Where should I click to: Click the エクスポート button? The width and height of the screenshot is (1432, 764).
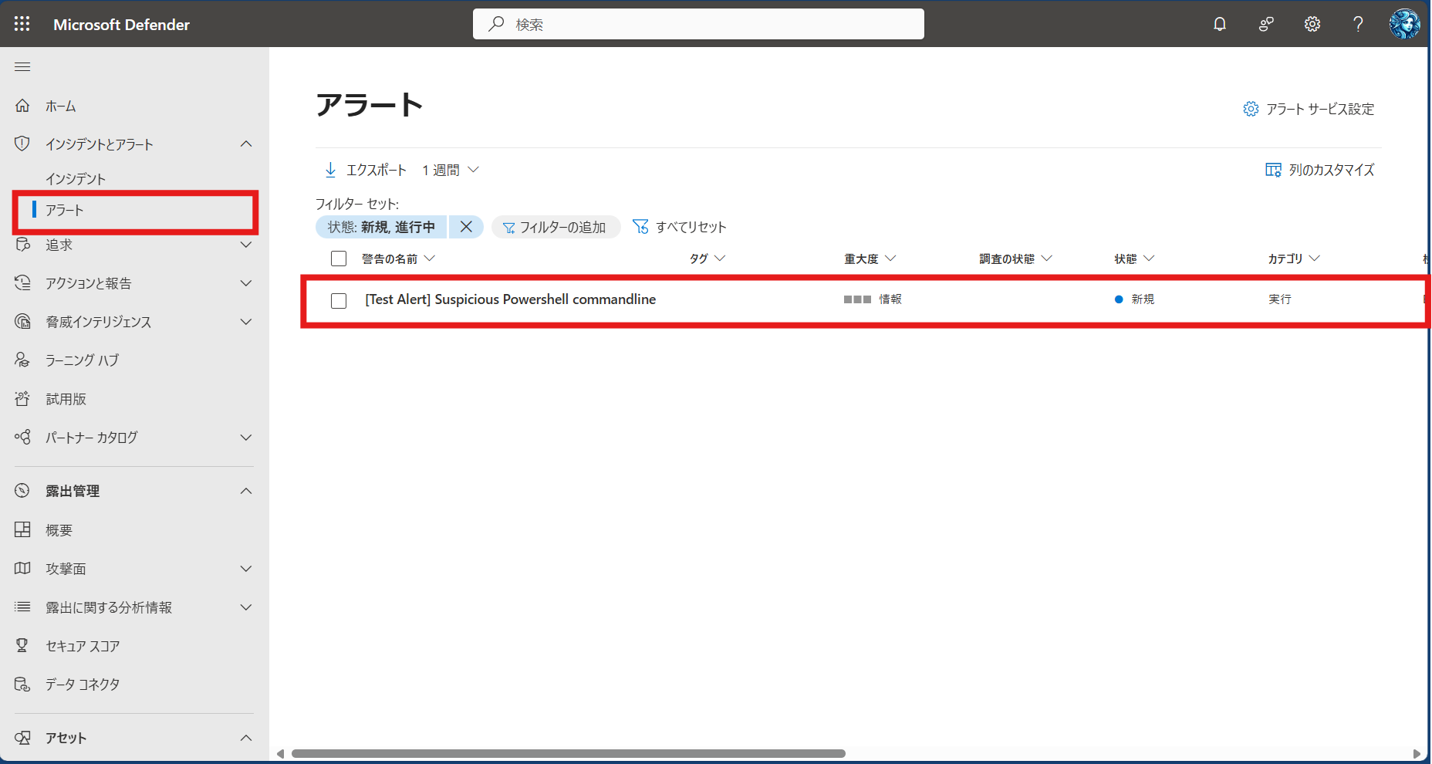pyautogui.click(x=366, y=170)
